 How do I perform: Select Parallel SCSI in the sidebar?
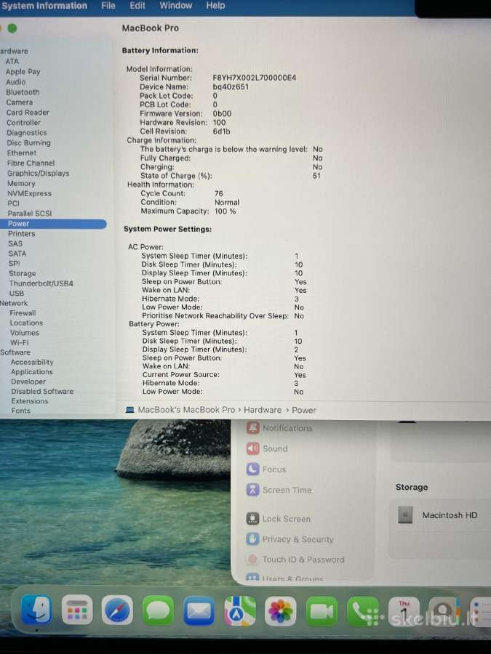(30, 214)
